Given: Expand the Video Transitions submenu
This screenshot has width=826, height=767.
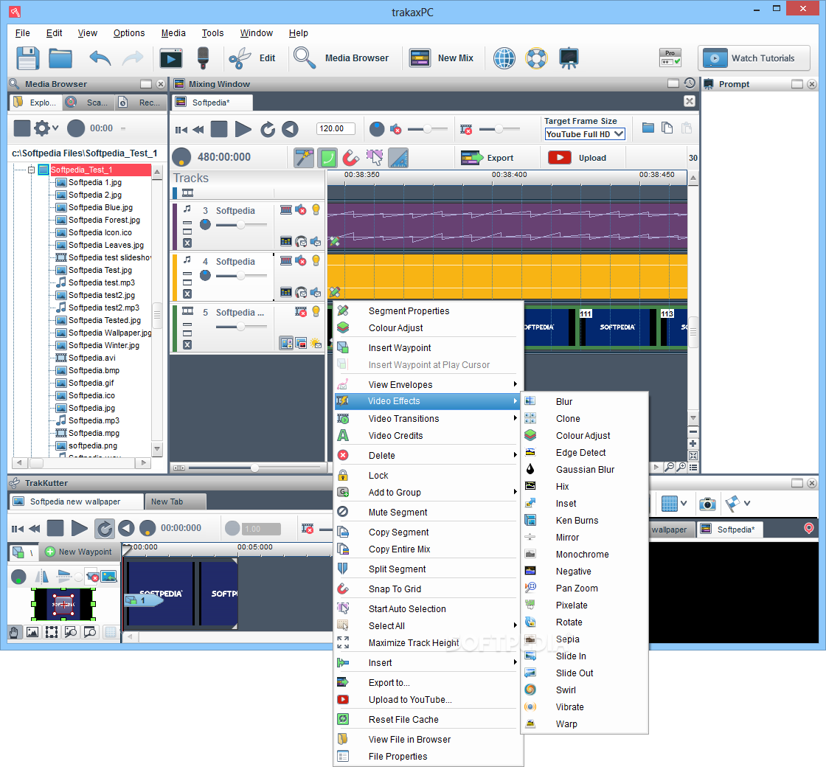Looking at the screenshot, I should (x=428, y=418).
